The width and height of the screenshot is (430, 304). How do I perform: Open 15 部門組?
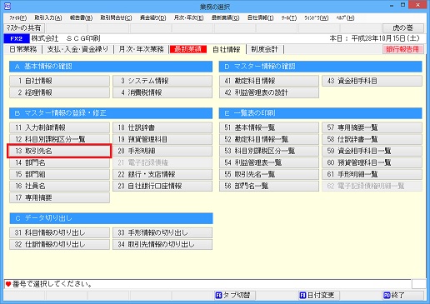click(59, 174)
